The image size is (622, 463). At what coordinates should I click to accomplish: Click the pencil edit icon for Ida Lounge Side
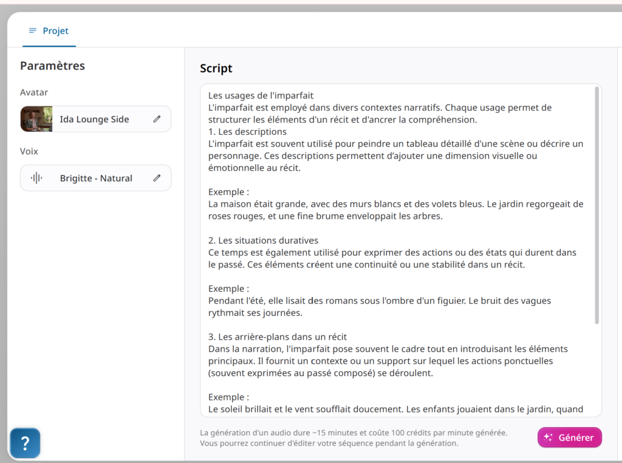click(x=157, y=120)
